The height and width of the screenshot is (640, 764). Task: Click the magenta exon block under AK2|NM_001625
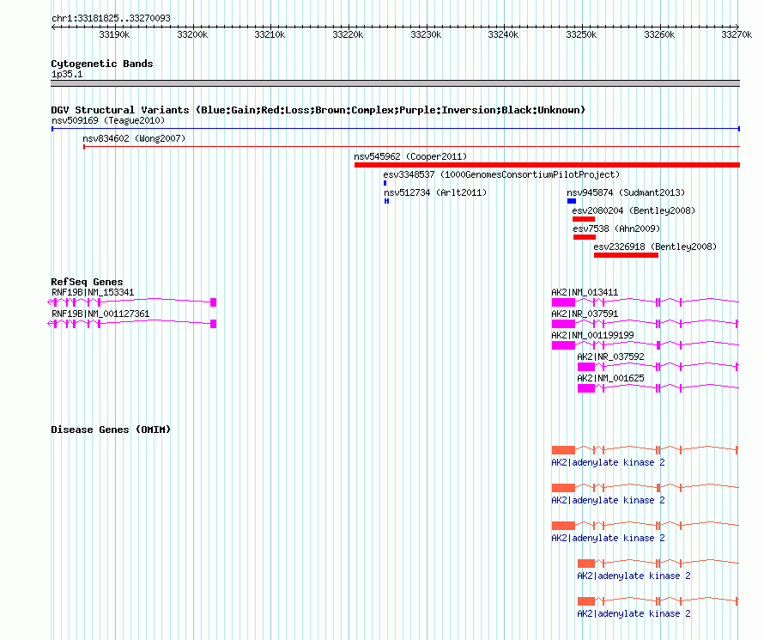click(x=586, y=388)
